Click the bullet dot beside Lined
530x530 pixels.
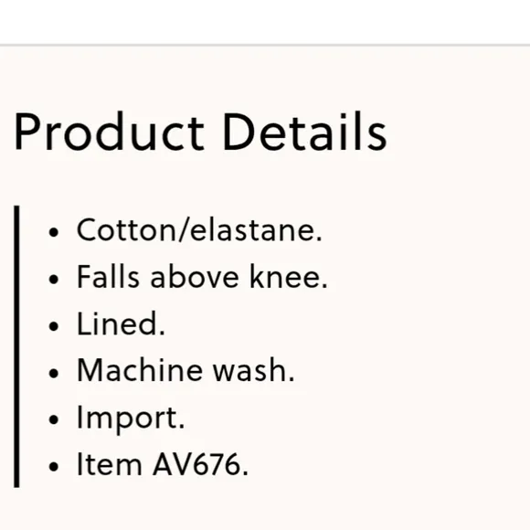point(54,326)
